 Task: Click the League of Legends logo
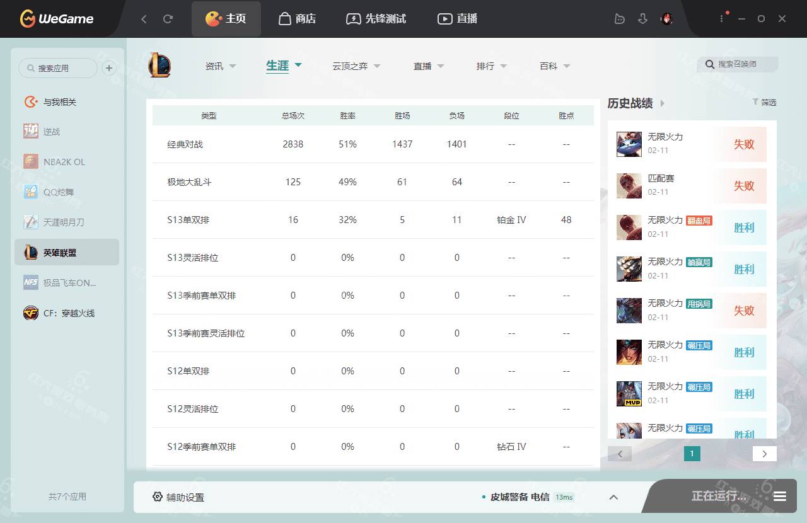coord(160,66)
